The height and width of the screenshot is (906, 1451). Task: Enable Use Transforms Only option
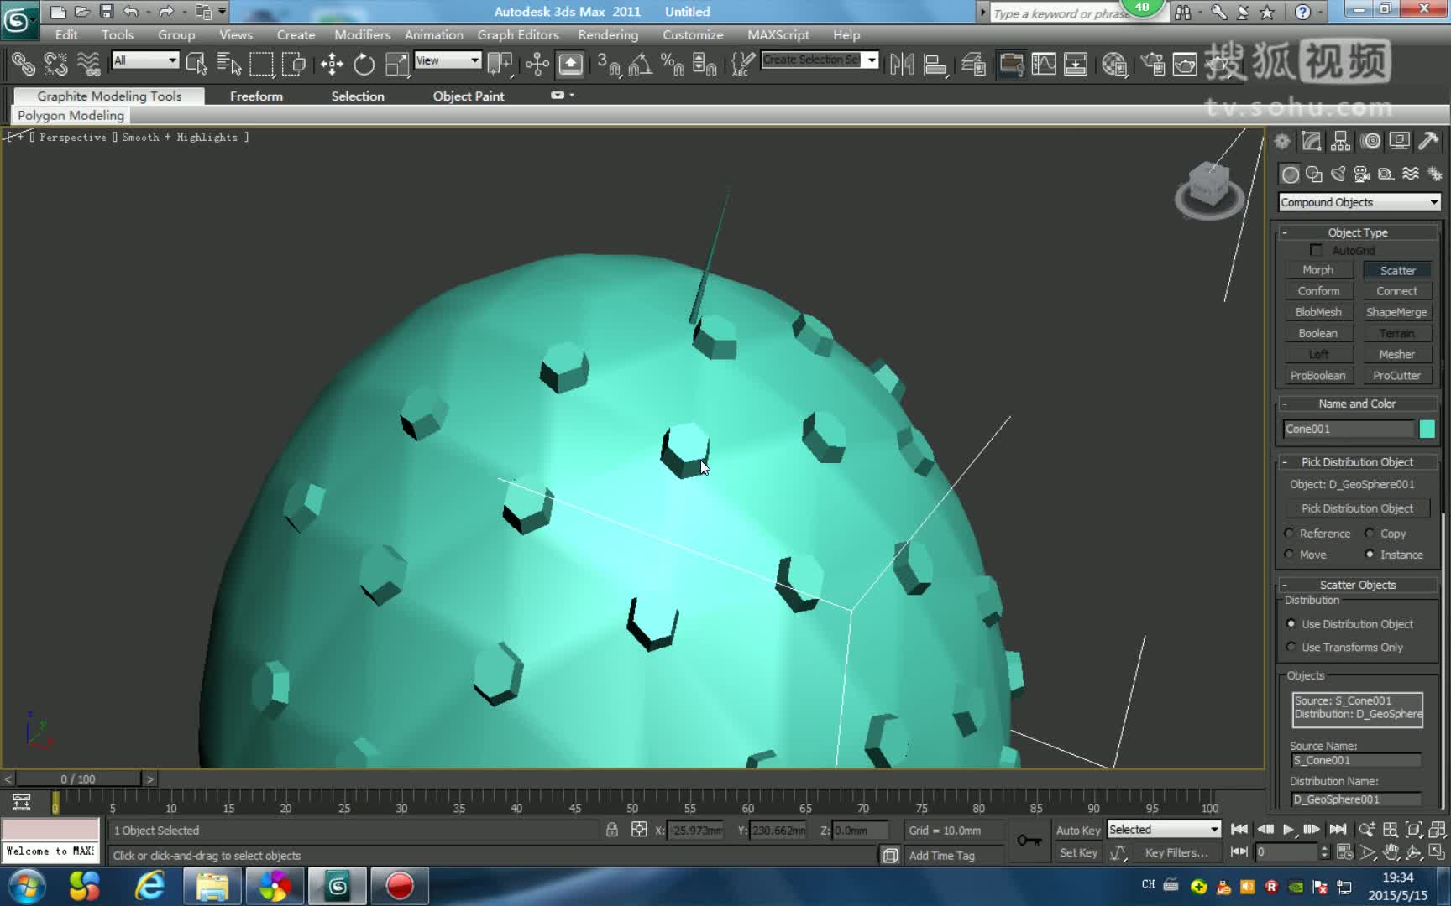click(1291, 647)
